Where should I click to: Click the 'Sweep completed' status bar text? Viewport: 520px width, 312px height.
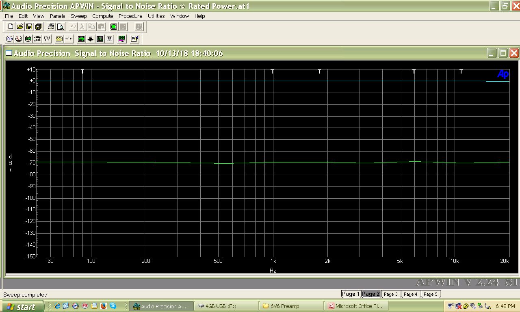[25, 295]
